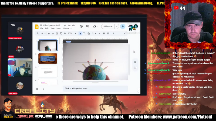Click the image options side panel icon
Image resolution: width=216 pixels, height=121 pixels.
coord(135,62)
